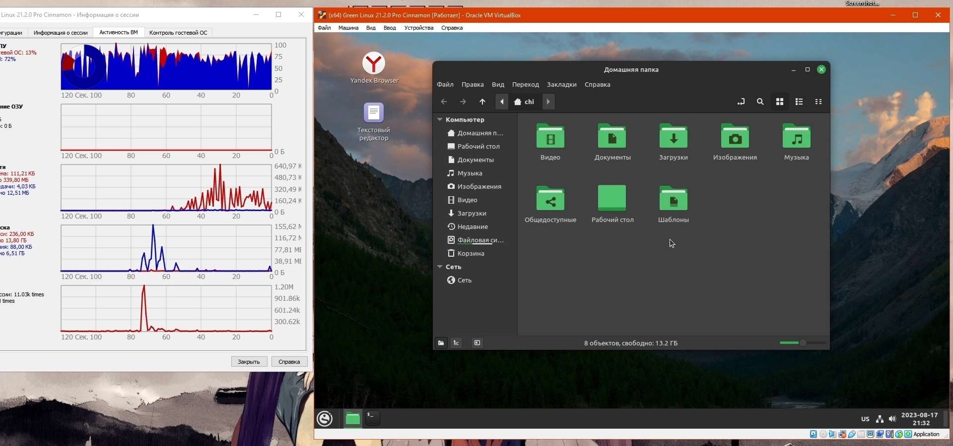This screenshot has height=446, width=953.
Task: Switch to list view mode
Action: (x=799, y=102)
